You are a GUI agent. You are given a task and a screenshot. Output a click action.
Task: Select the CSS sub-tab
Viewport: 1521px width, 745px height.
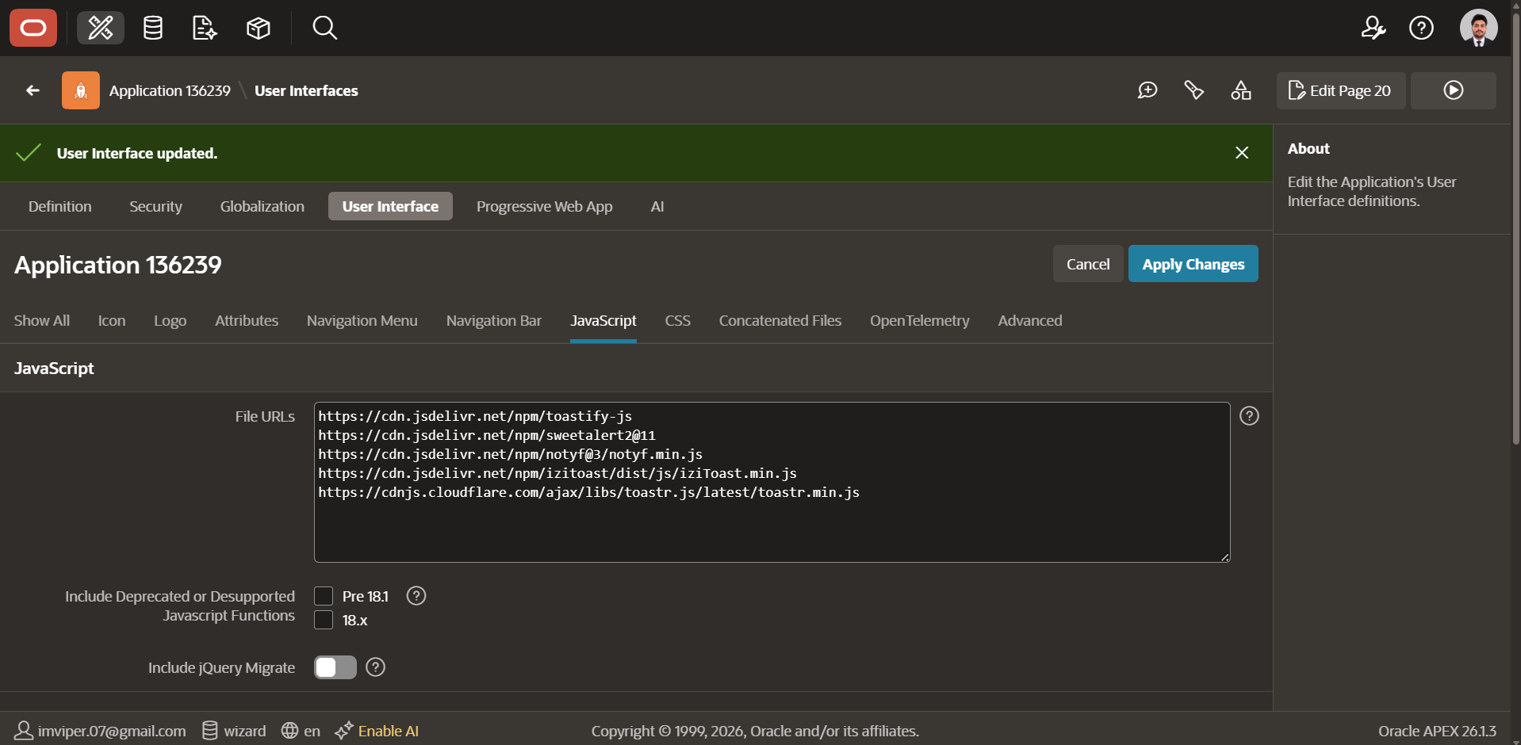pyautogui.click(x=678, y=320)
